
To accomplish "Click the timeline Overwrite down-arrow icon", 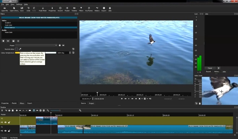I will pos(26,111).
